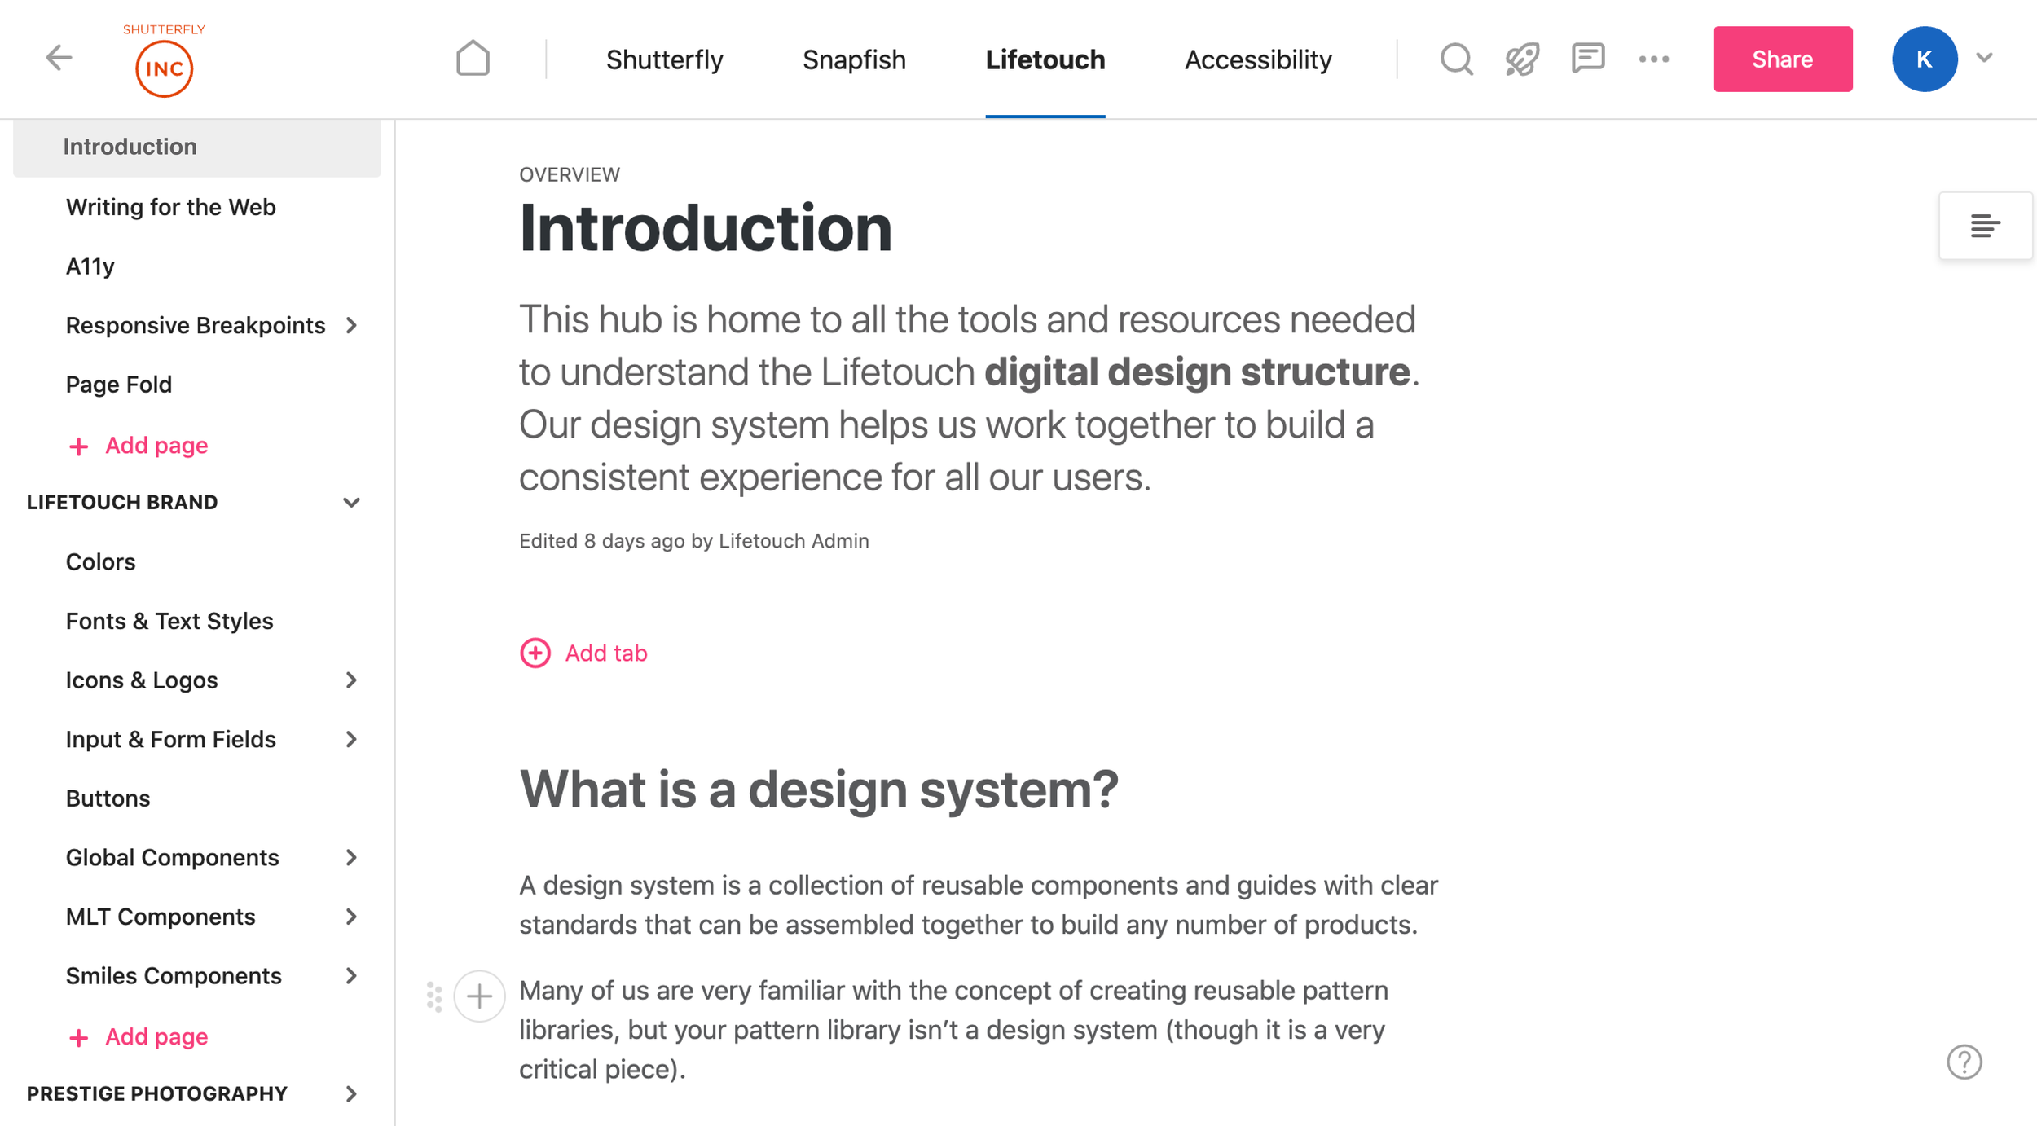Expand the Prestige Photography section
Viewport: 2037px width, 1126px height.
click(351, 1093)
